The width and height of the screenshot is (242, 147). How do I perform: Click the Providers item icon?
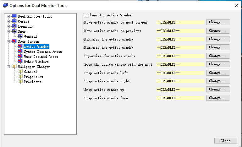point(20,82)
